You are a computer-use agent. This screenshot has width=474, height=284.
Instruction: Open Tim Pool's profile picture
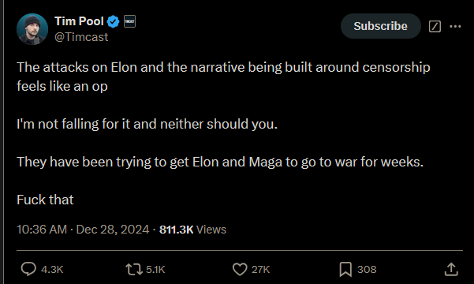click(x=32, y=29)
